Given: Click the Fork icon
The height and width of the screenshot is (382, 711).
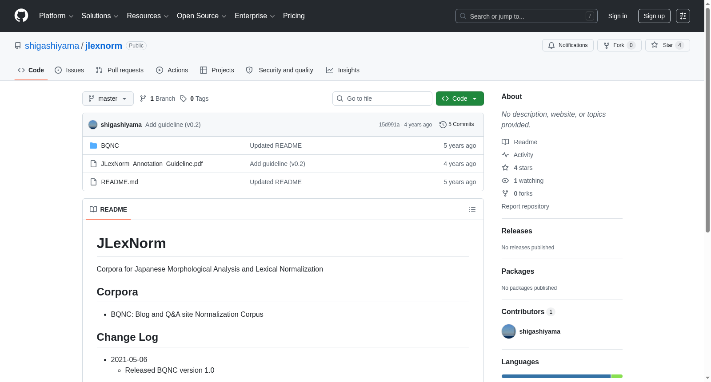Looking at the screenshot, I should (607, 45).
